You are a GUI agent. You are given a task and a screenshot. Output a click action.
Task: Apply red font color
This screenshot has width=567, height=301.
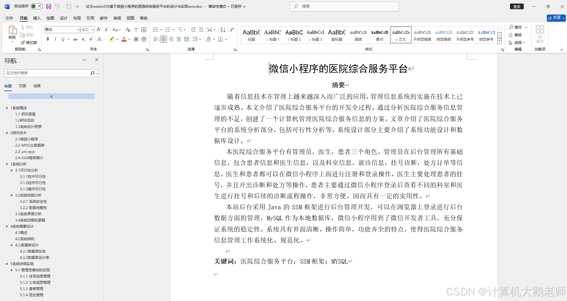124,39
